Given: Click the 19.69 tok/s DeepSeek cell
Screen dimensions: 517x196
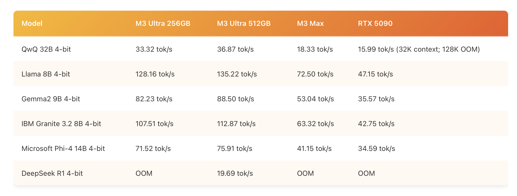Looking at the screenshot, I should coord(235,173).
